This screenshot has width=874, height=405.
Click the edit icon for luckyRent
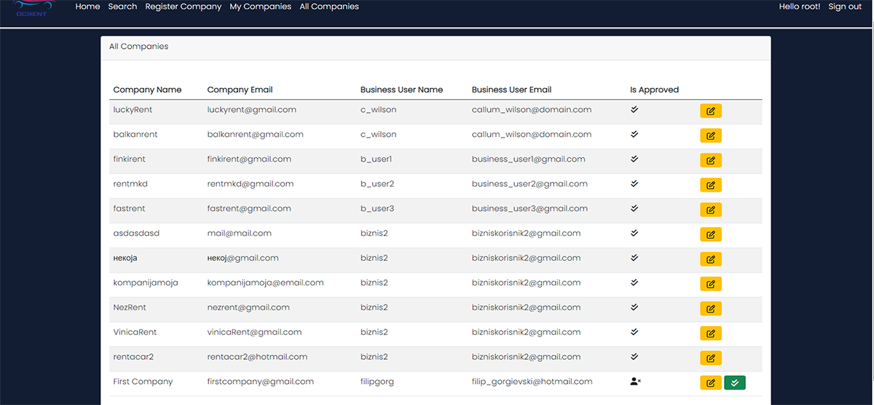(x=710, y=111)
